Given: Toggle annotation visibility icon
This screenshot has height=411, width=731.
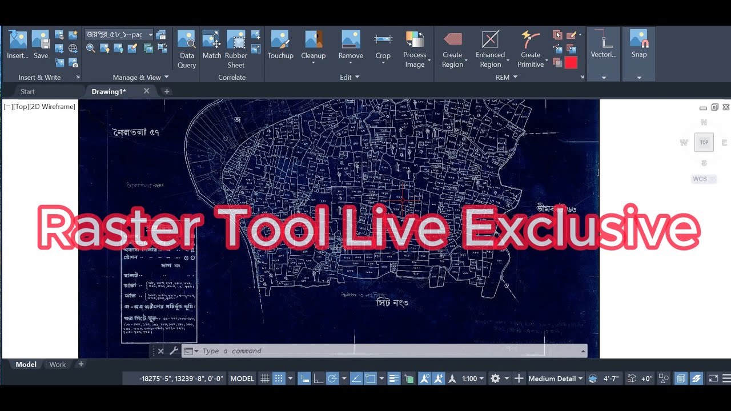Looking at the screenshot, I should [x=424, y=378].
